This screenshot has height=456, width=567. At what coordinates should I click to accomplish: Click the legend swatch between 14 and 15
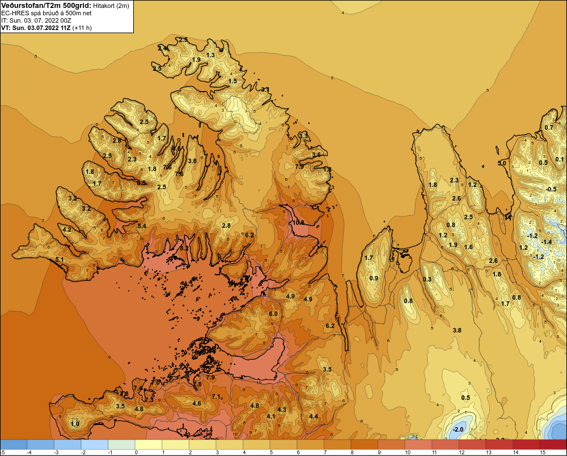pos(526,444)
